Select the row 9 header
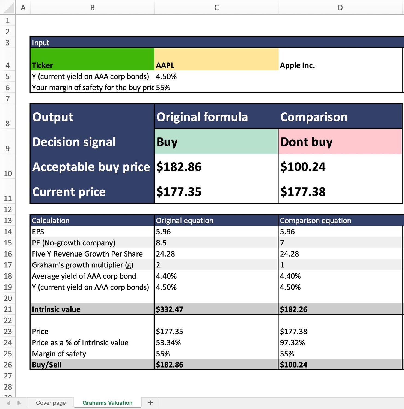Viewport: 404px width, 409px height. coord(8,148)
